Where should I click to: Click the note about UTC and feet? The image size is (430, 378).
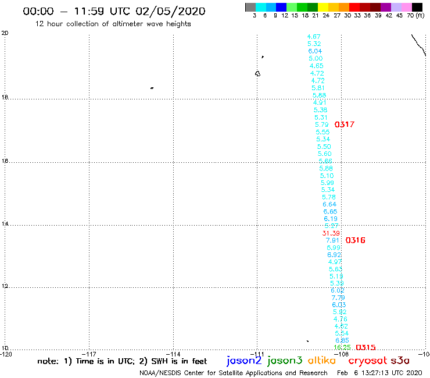[122, 361]
